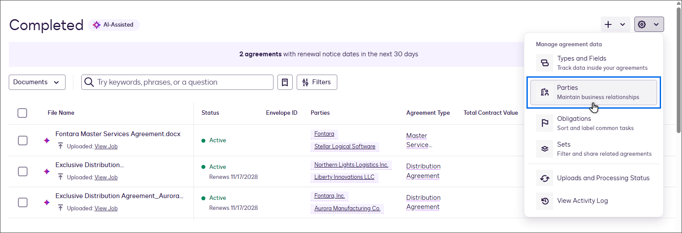The width and height of the screenshot is (682, 233).
Task: Click the View Activity Log history icon
Action: pyautogui.click(x=544, y=201)
